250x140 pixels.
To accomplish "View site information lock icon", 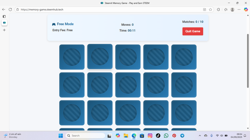I will click(x=18, y=9).
